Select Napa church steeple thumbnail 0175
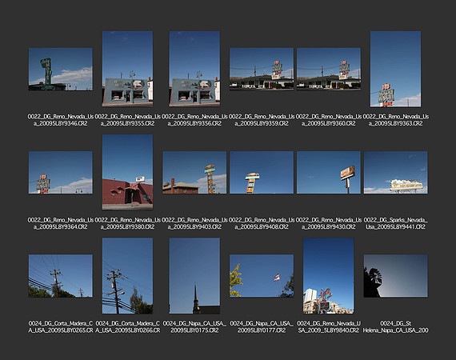The image size is (456, 360). pos(194,276)
